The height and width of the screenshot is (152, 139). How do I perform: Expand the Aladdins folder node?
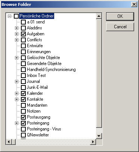pyautogui.click(x=16, y=28)
